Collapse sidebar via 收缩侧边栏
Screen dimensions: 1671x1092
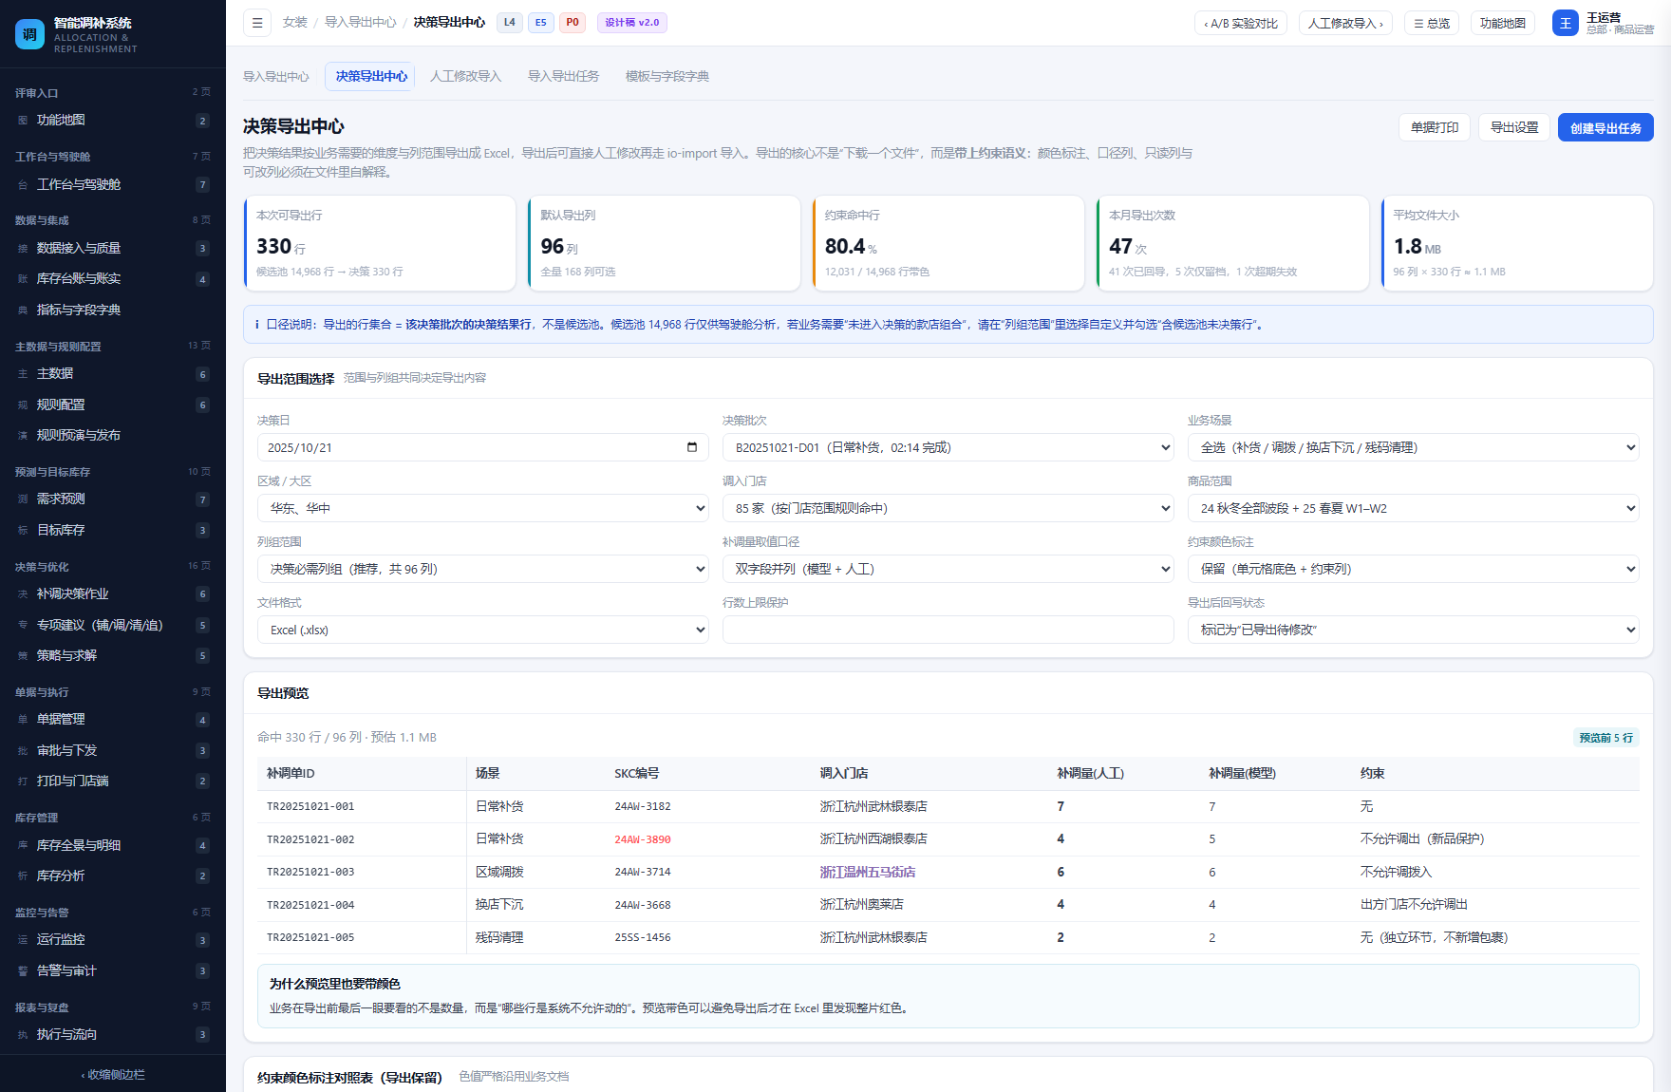coord(113,1075)
